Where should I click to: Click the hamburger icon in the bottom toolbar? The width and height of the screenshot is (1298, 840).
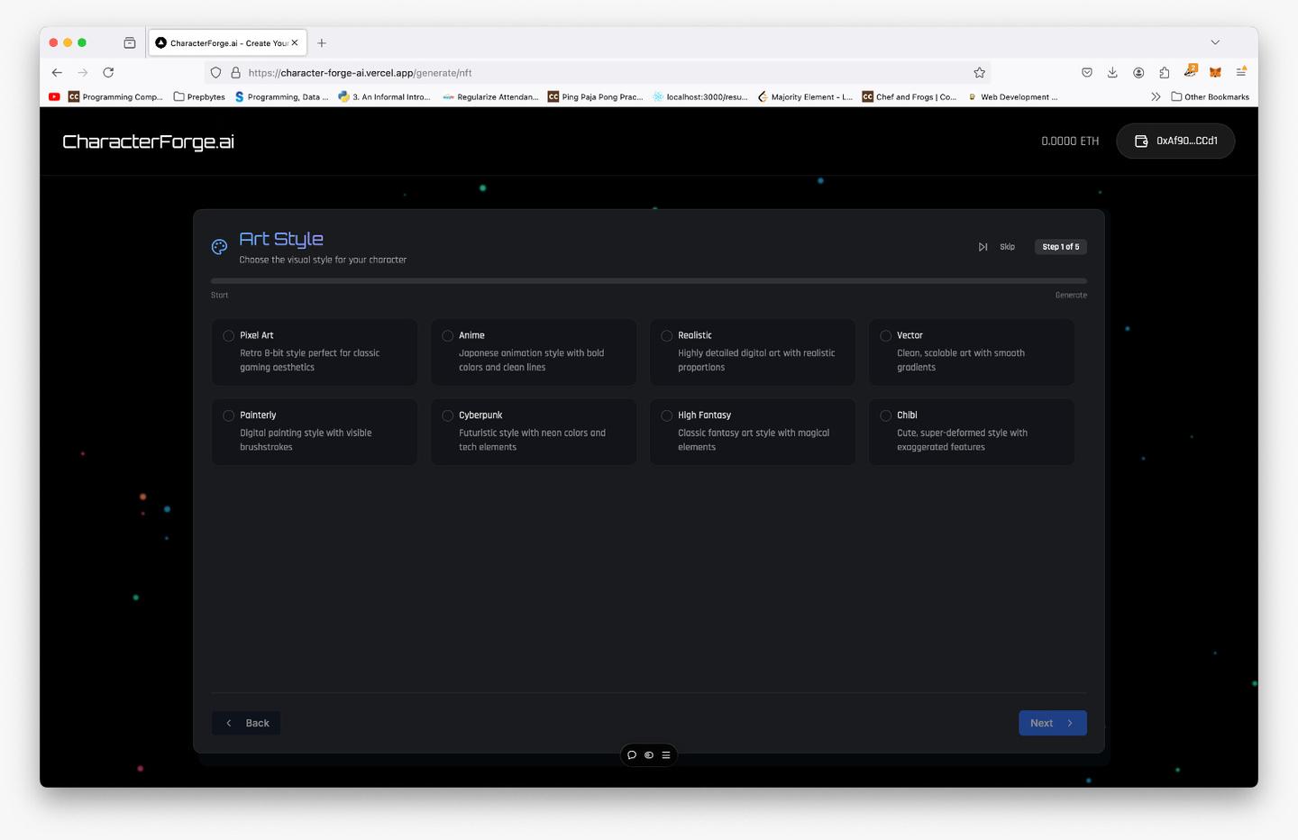[666, 755]
